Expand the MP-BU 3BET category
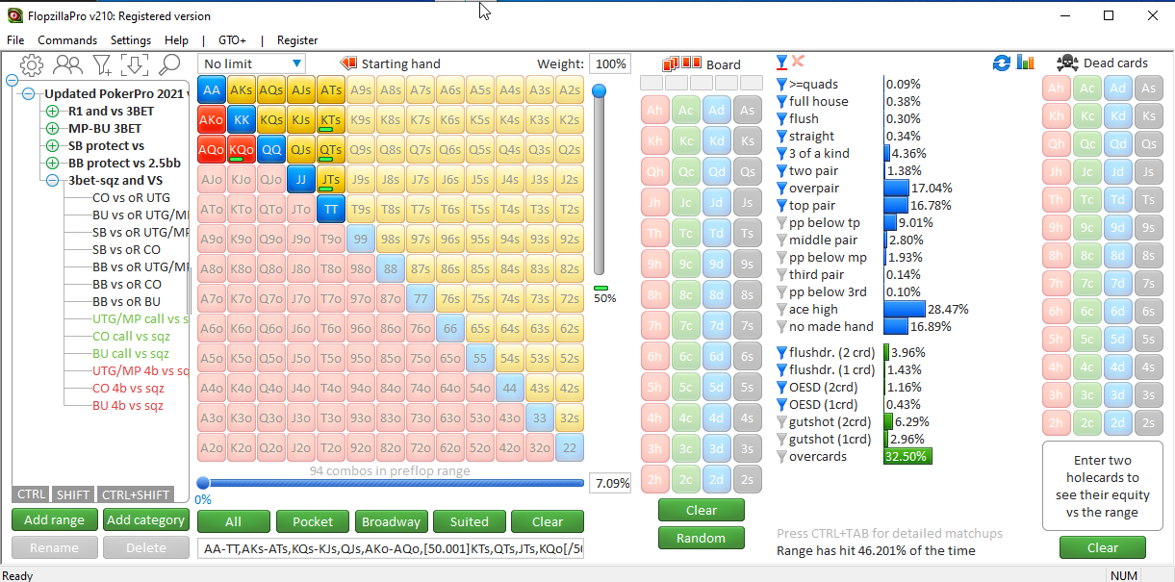The height and width of the screenshot is (582, 1175). pyautogui.click(x=52, y=129)
